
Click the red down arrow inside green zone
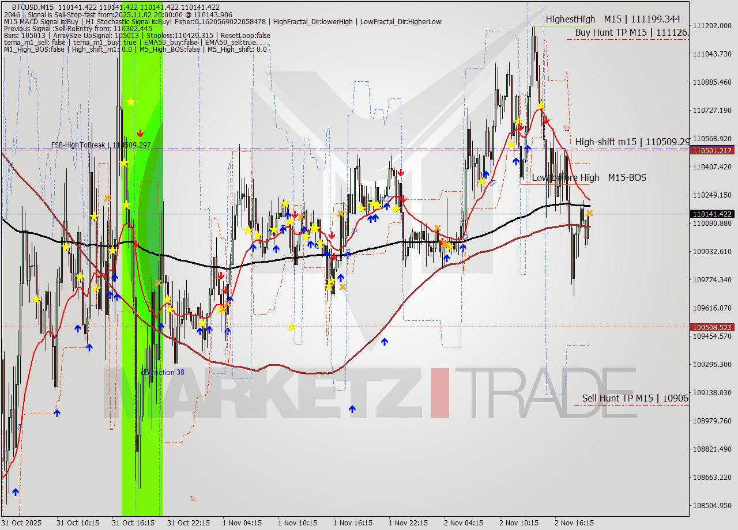[140, 133]
